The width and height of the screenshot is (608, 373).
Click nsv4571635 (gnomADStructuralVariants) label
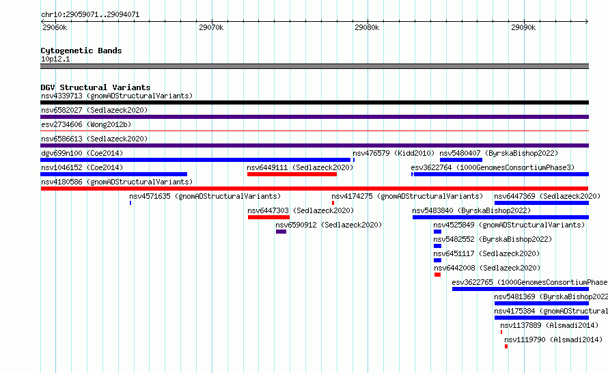pyautogui.click(x=205, y=196)
